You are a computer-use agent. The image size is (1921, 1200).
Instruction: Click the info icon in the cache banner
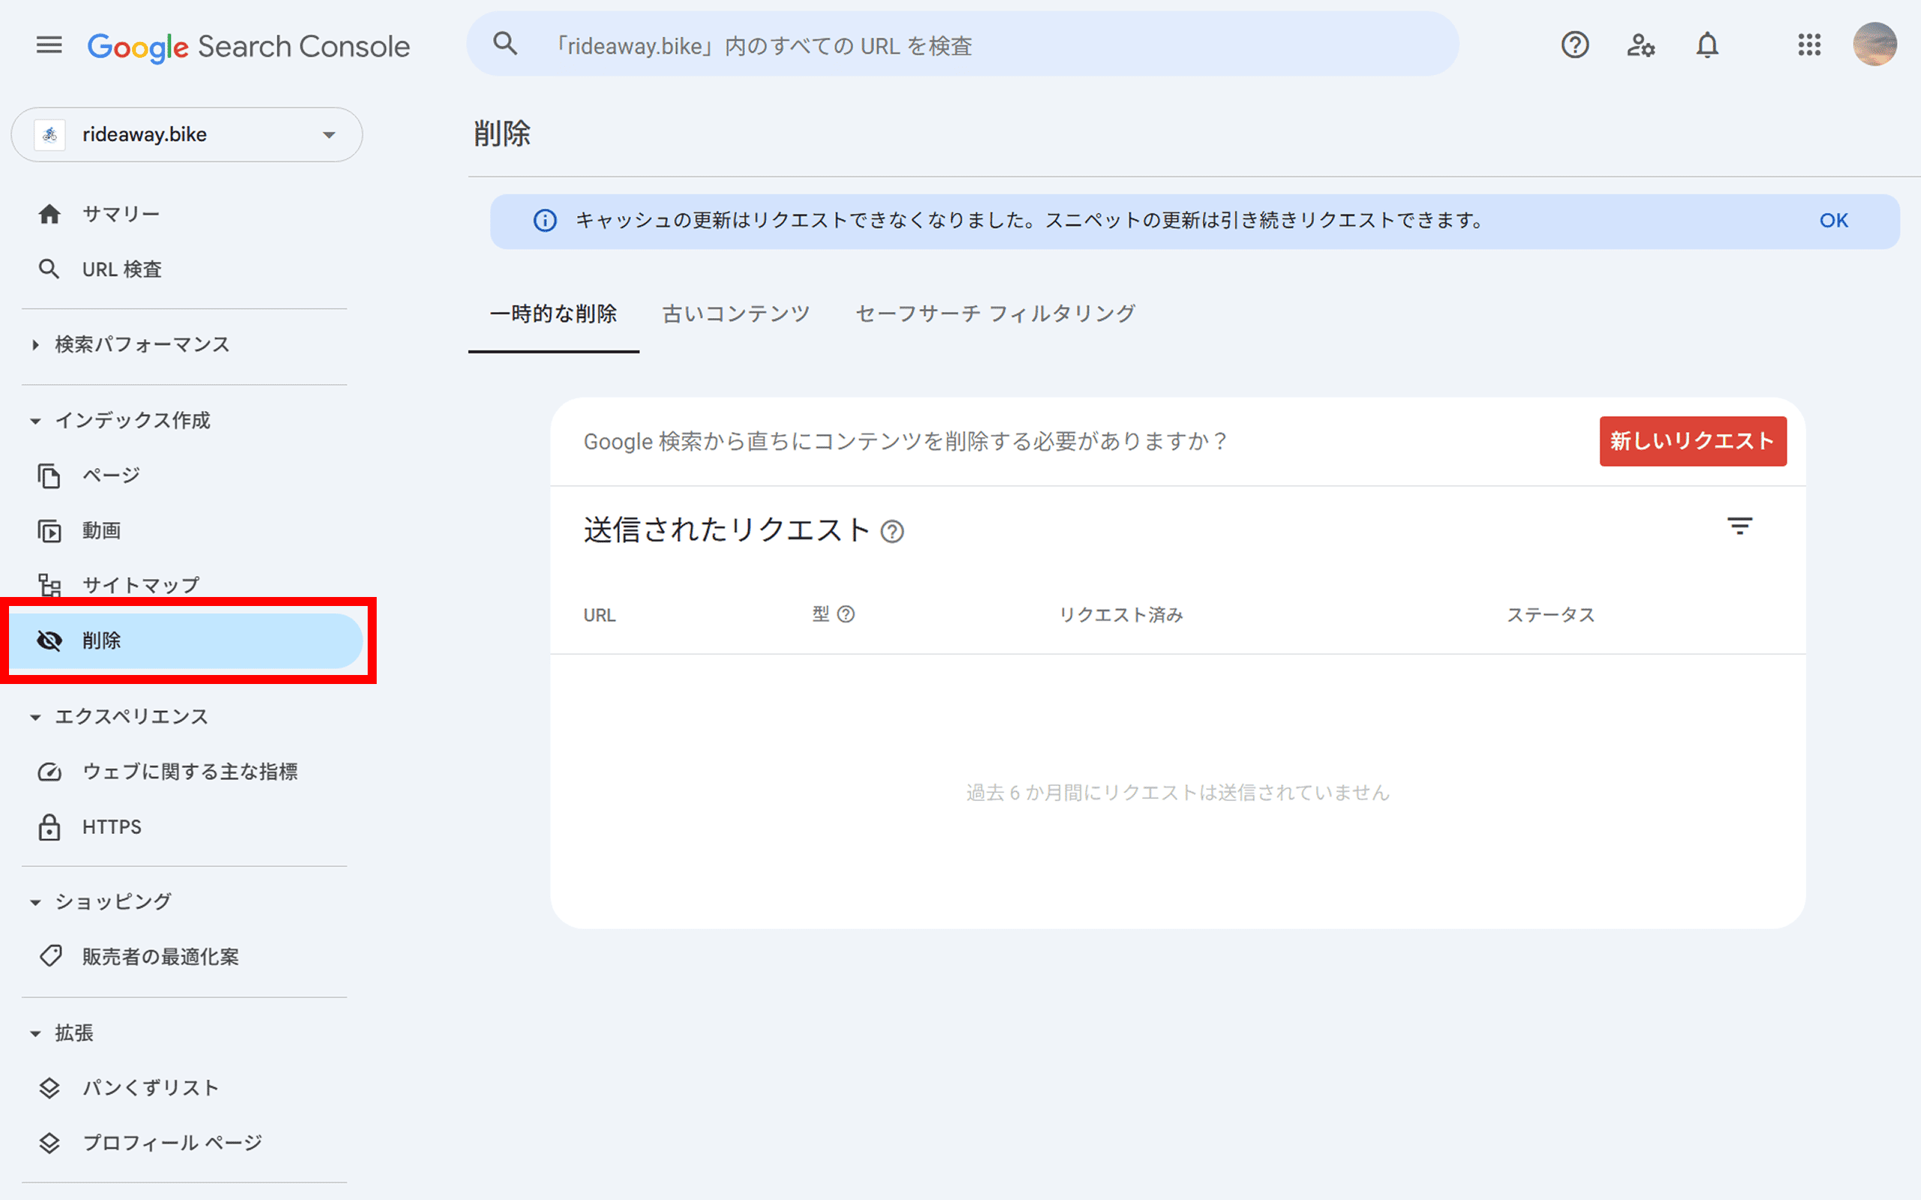click(545, 220)
